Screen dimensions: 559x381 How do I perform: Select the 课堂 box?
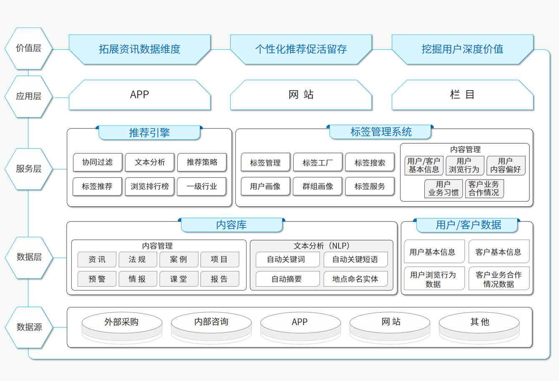pyautogui.click(x=179, y=279)
